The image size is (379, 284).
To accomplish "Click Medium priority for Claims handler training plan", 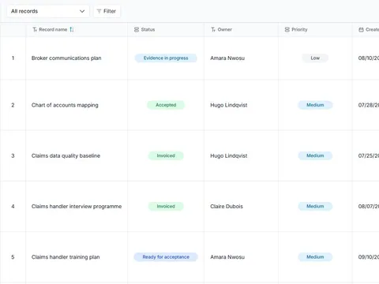I will [315, 257].
